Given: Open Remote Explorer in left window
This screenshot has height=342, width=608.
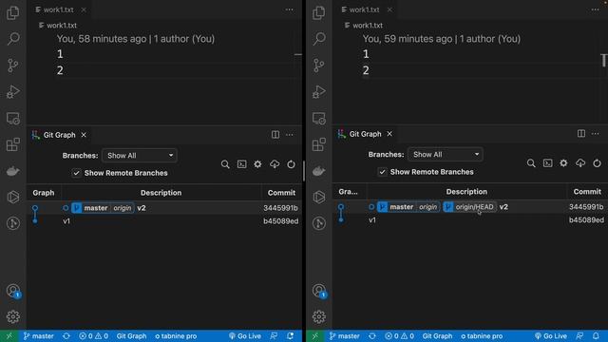Looking at the screenshot, I should [x=13, y=118].
